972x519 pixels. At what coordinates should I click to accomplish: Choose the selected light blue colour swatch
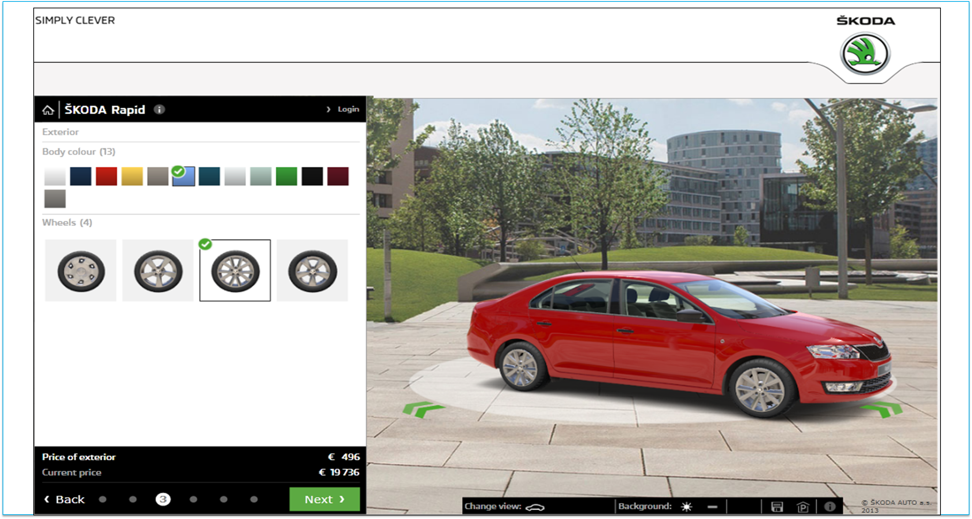click(184, 176)
